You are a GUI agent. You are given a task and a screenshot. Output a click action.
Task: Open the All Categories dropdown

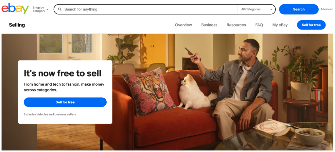pyautogui.click(x=256, y=9)
